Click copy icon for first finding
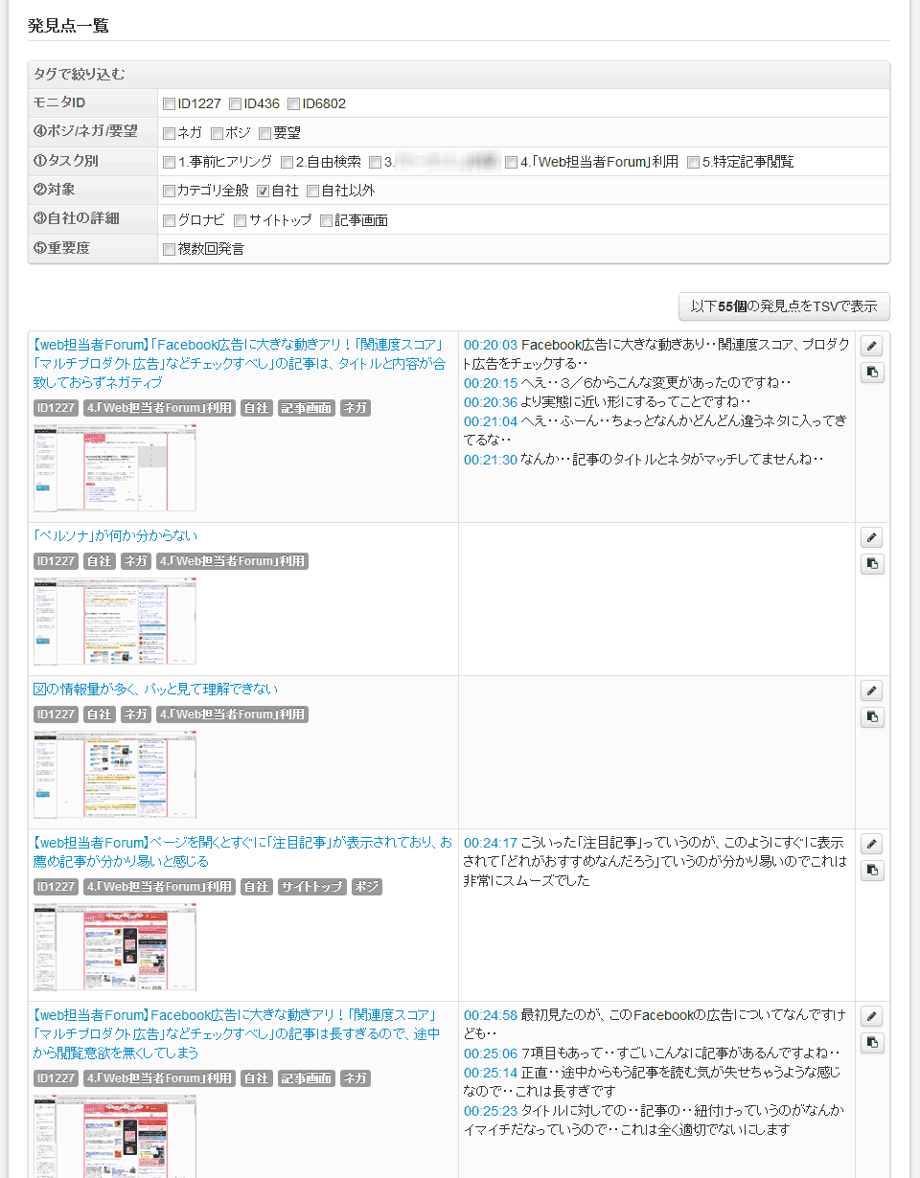The height and width of the screenshot is (1178, 920). [871, 373]
